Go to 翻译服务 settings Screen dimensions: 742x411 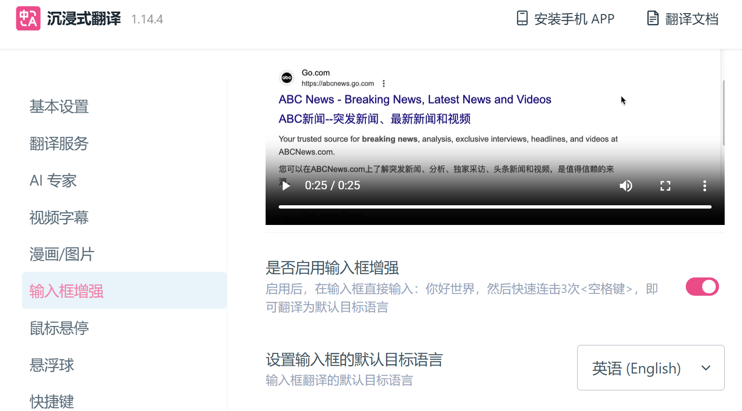[x=59, y=143]
